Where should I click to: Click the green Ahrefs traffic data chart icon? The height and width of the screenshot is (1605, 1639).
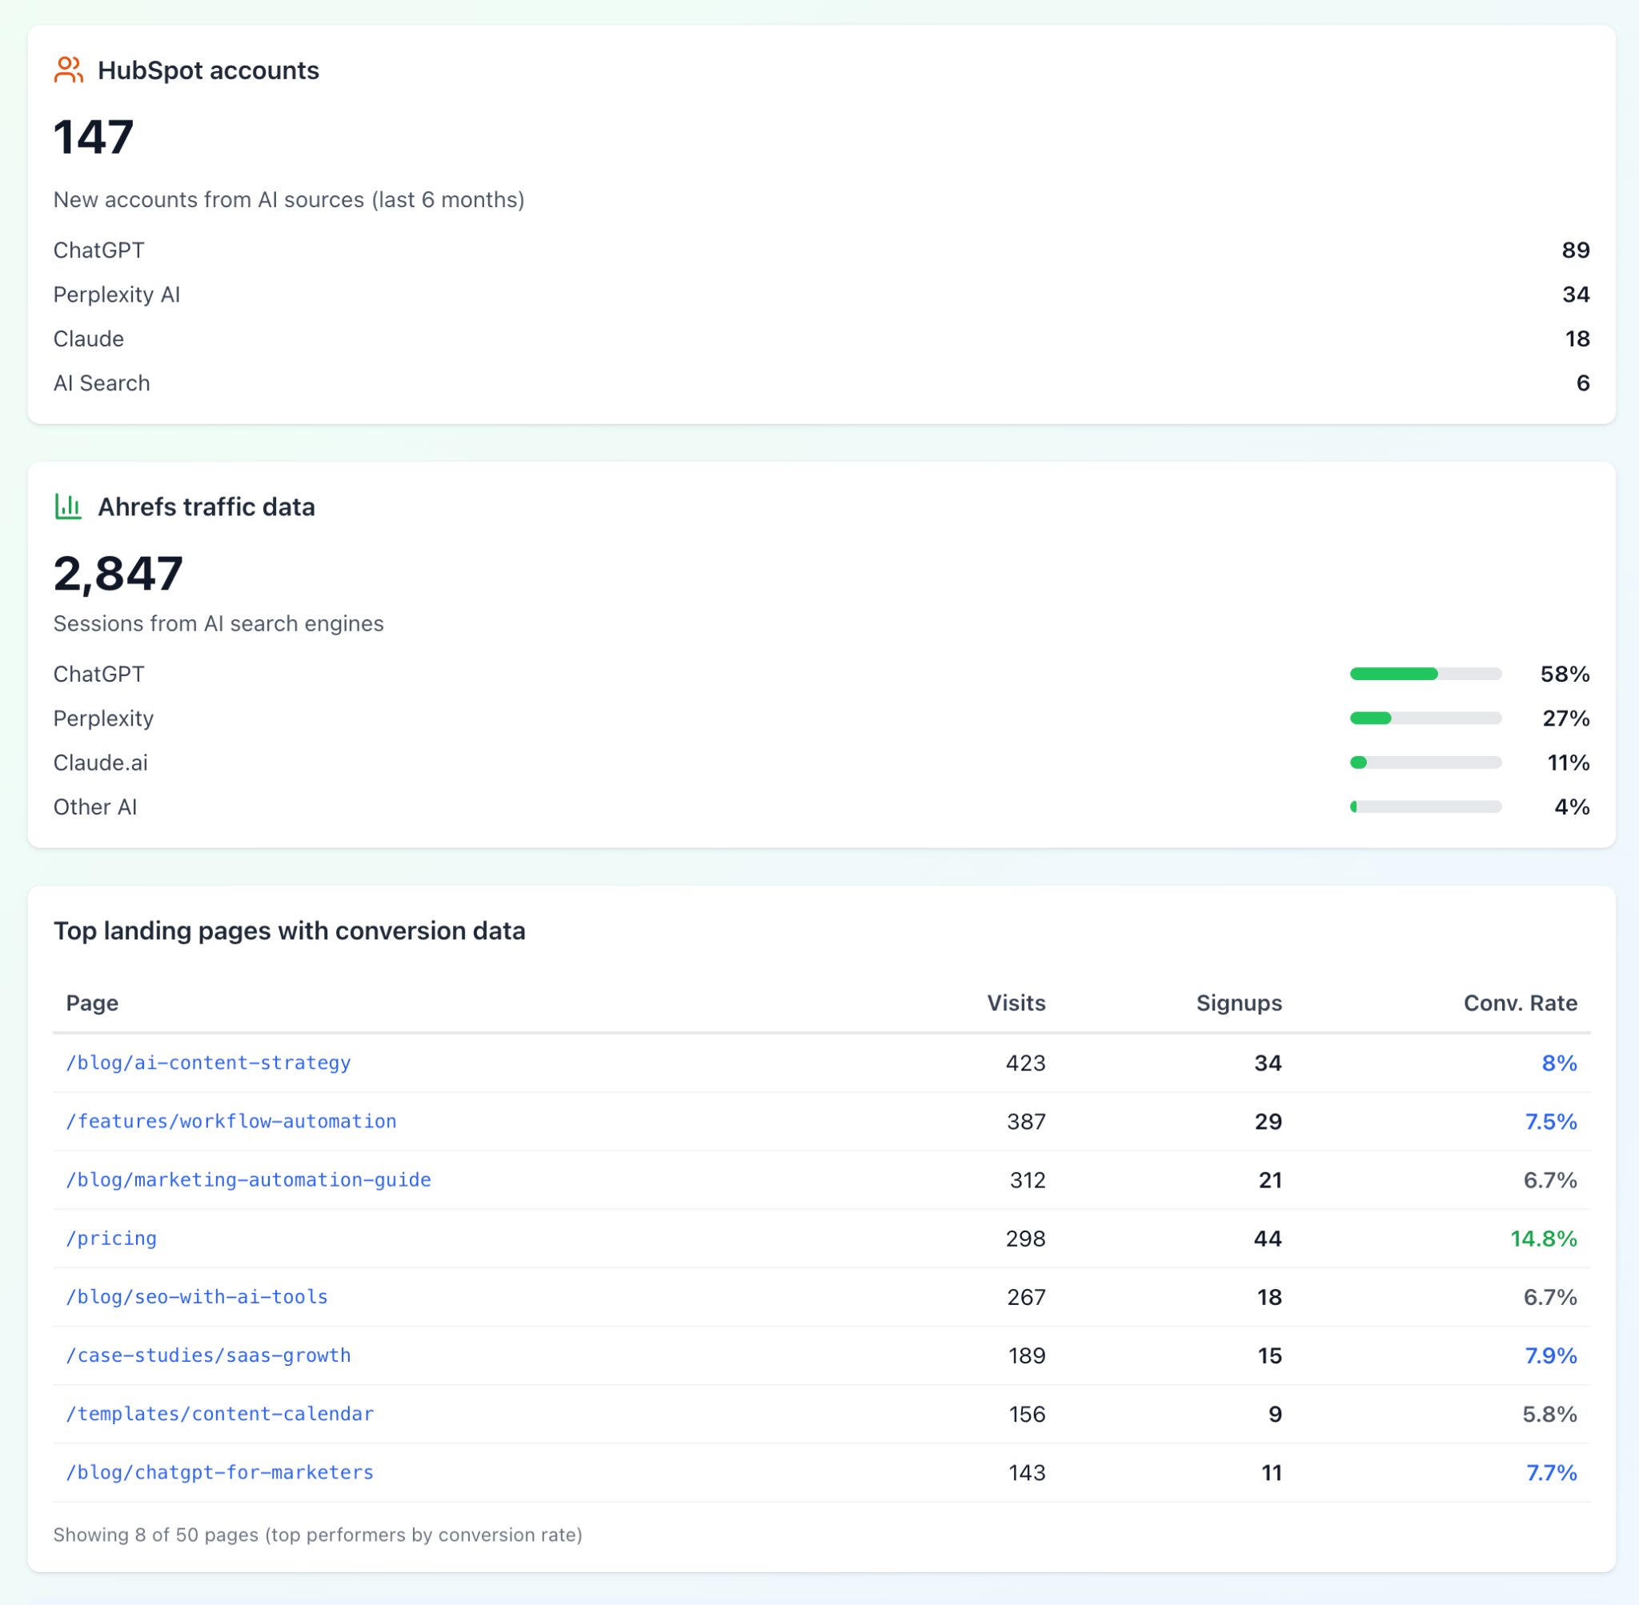[x=67, y=506]
